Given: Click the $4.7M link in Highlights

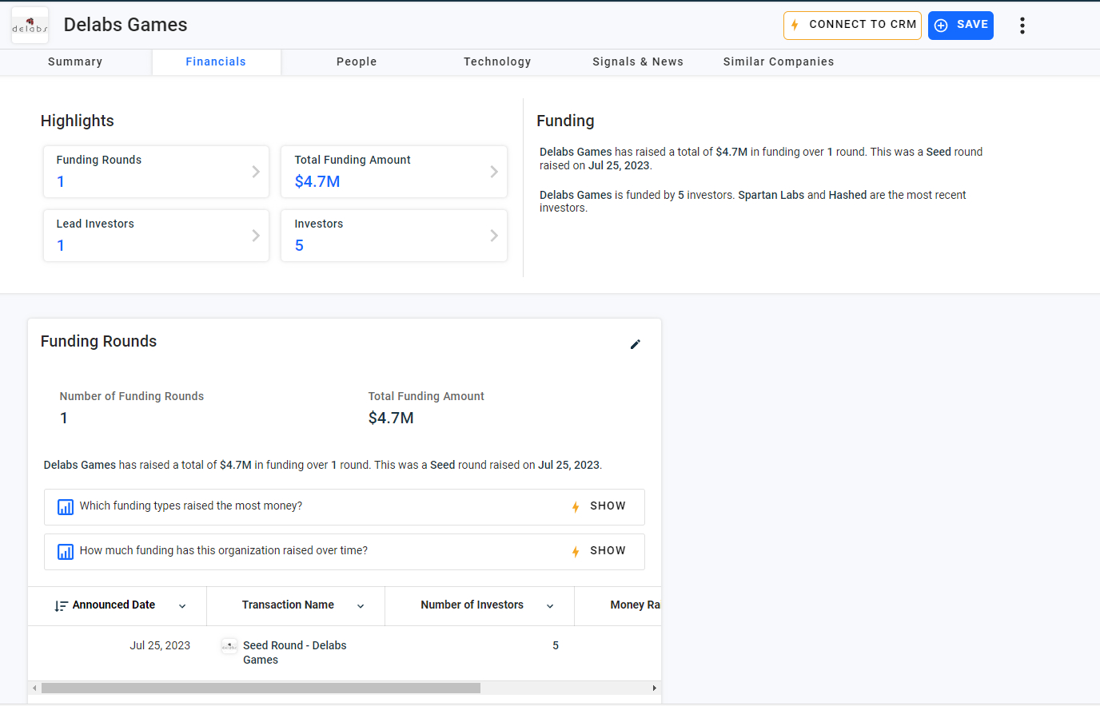Looking at the screenshot, I should pyautogui.click(x=317, y=181).
